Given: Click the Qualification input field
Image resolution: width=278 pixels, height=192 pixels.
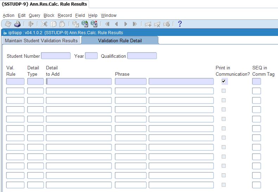Looking at the screenshot, I should pyautogui.click(x=142, y=56).
